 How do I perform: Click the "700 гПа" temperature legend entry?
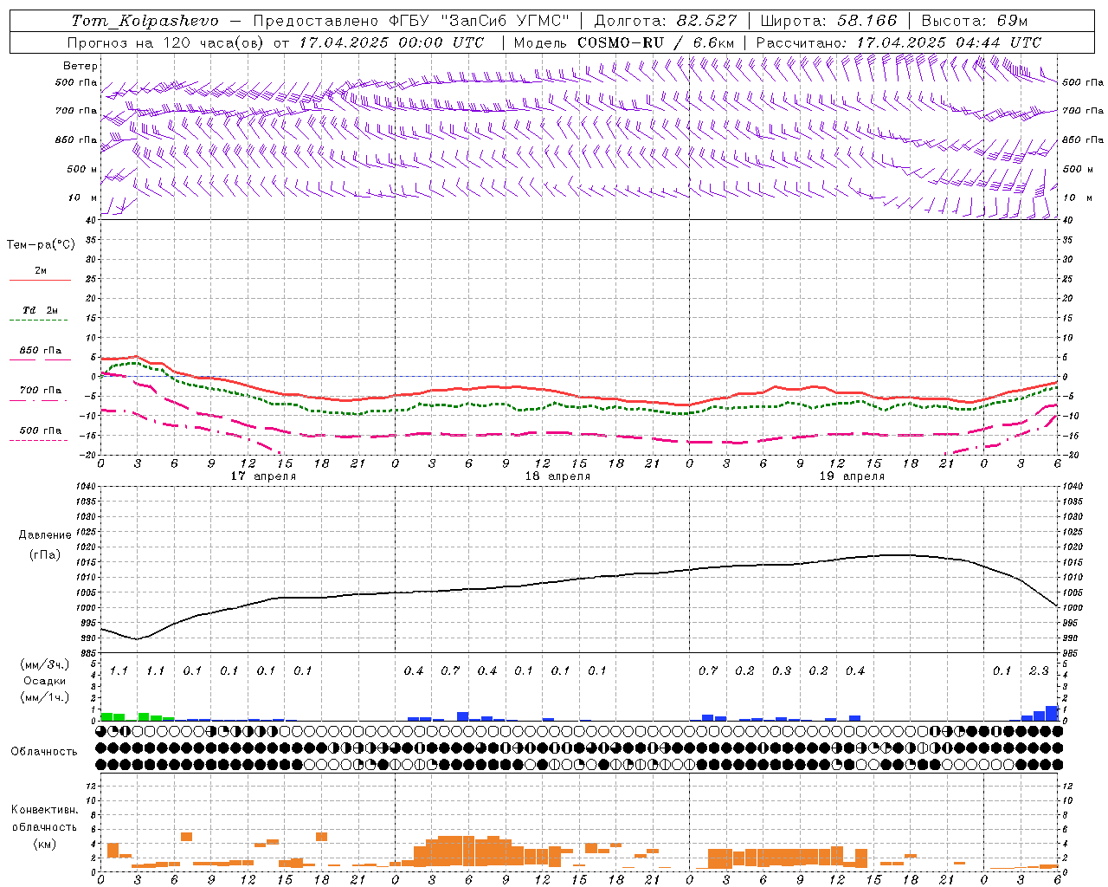(40, 390)
